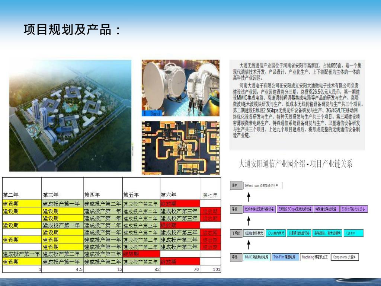Click the total cell showing 4.5
Screen dimensions: 381x286
click(63, 269)
